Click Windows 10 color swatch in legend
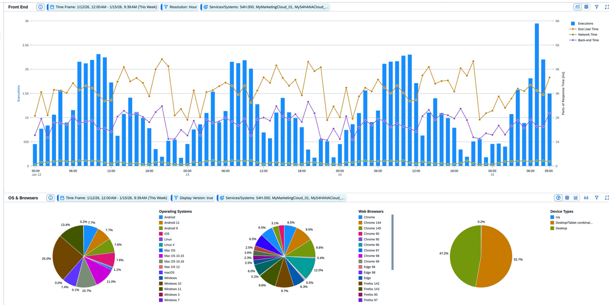 pyautogui.click(x=161, y=283)
